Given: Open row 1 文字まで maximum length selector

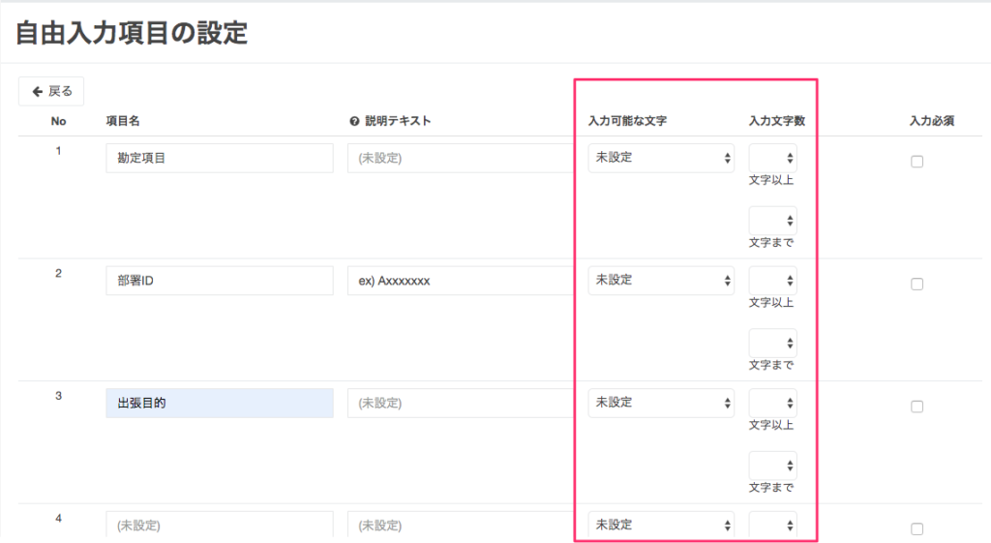Looking at the screenshot, I should pyautogui.click(x=772, y=221).
